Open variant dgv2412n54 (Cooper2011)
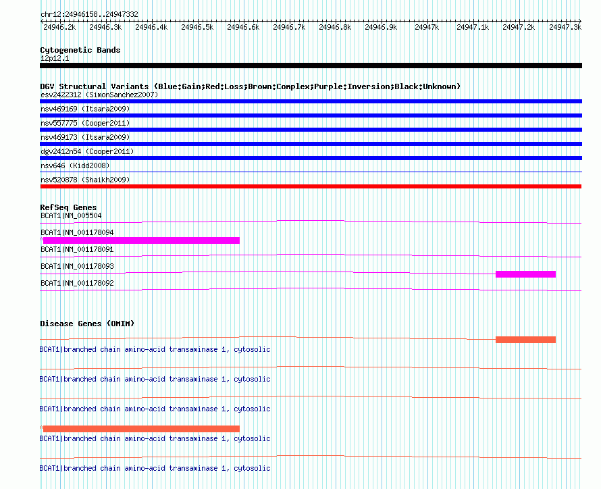This screenshot has width=601, height=489. (87, 151)
